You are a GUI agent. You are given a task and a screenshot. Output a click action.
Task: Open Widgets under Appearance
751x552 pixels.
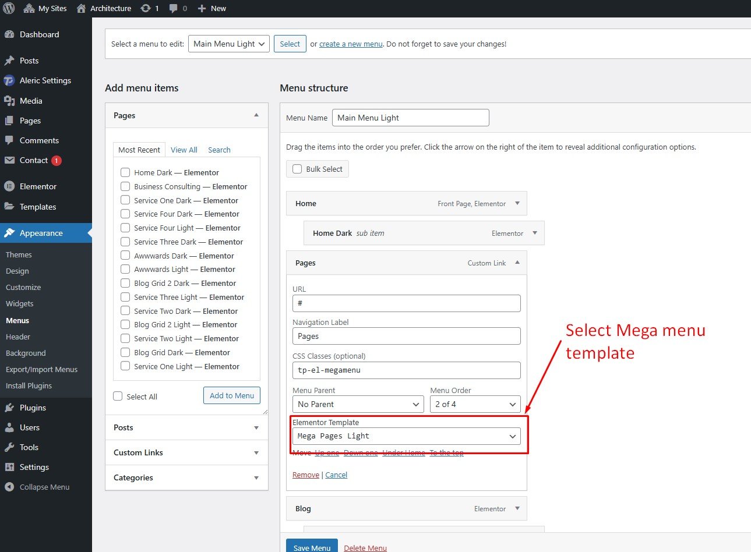[20, 303]
